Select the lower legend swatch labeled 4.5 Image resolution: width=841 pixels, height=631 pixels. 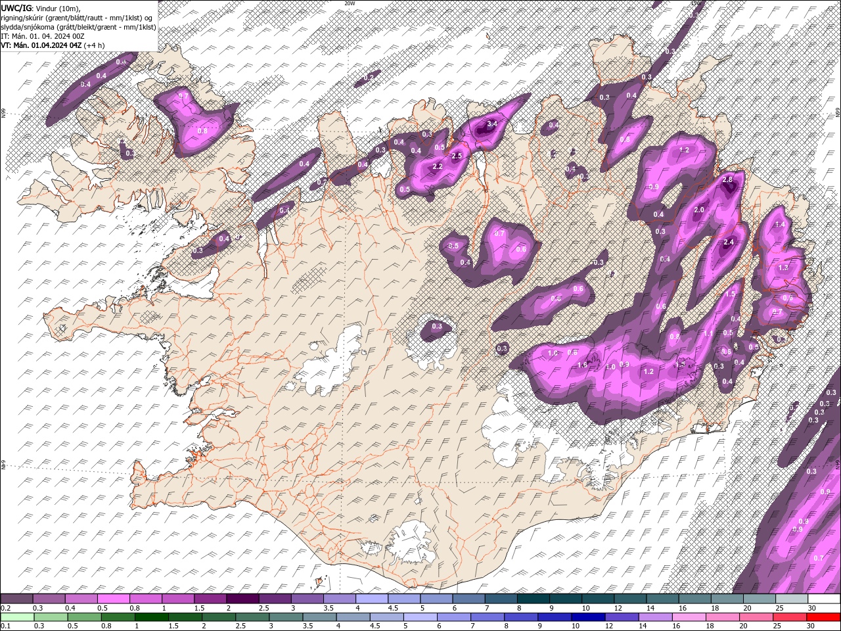click(386, 617)
